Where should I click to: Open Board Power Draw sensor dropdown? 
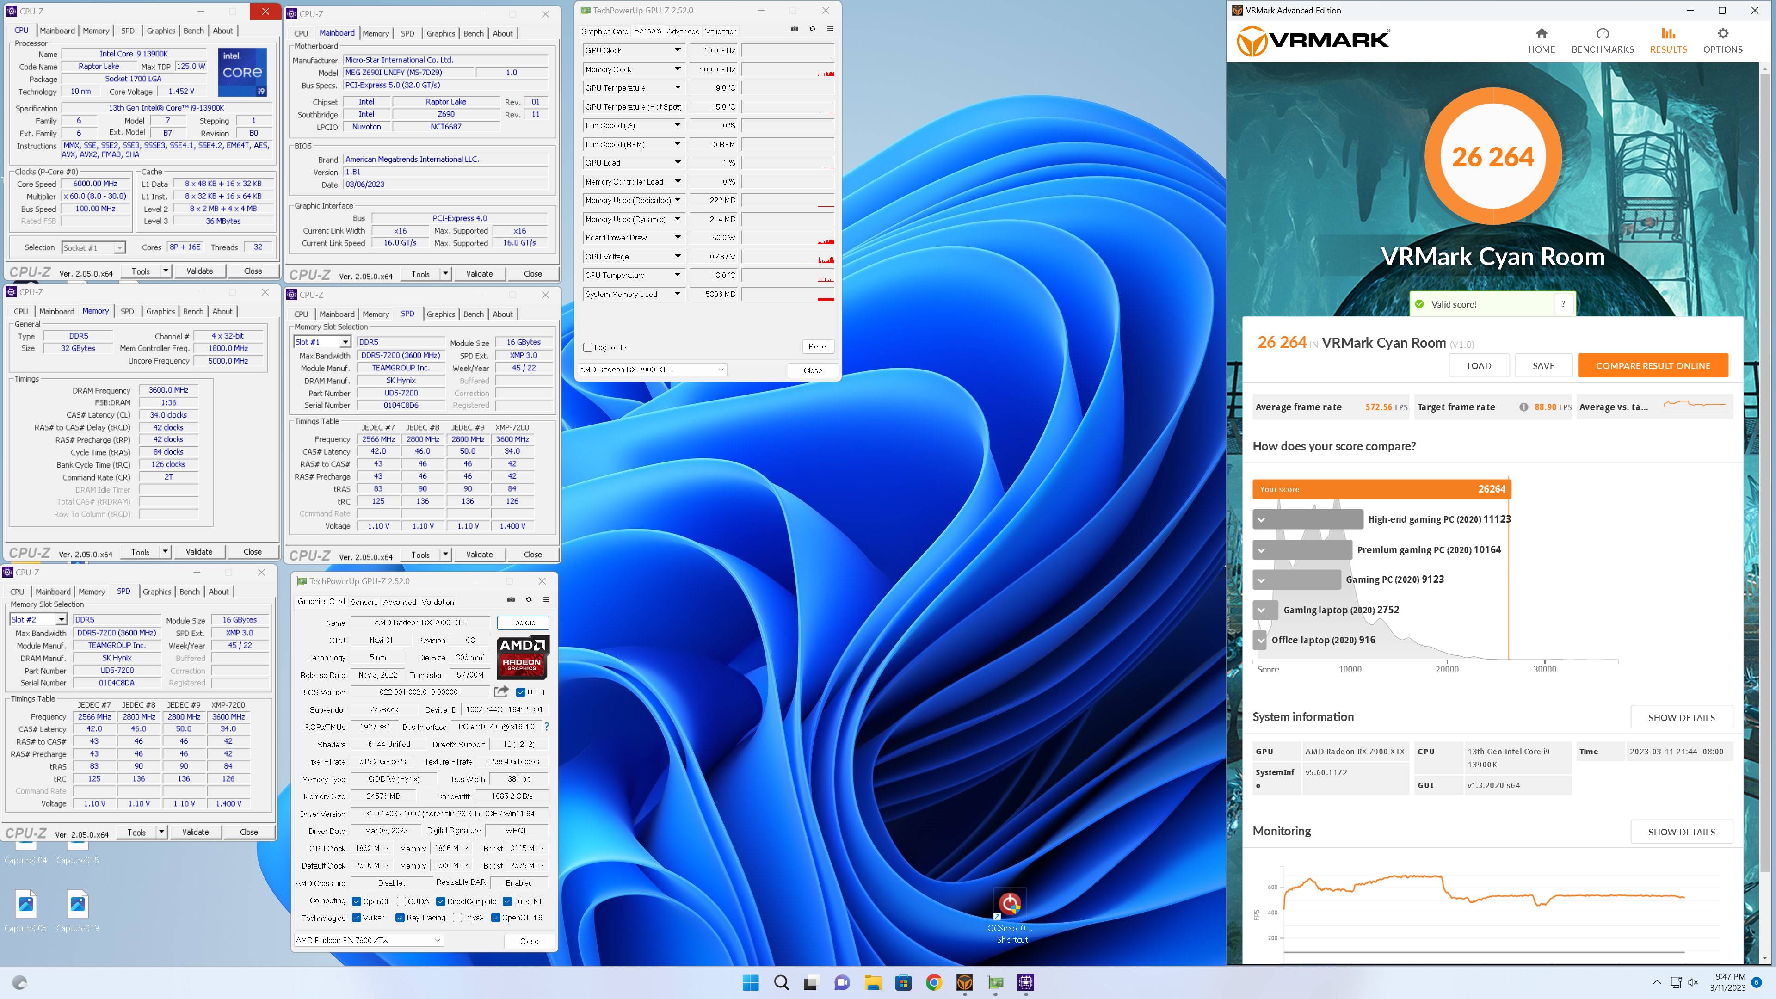coord(677,237)
